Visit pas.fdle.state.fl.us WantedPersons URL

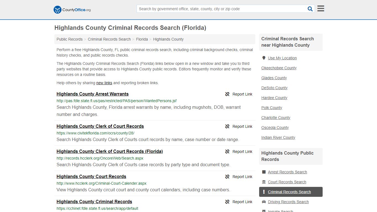click(x=116, y=101)
